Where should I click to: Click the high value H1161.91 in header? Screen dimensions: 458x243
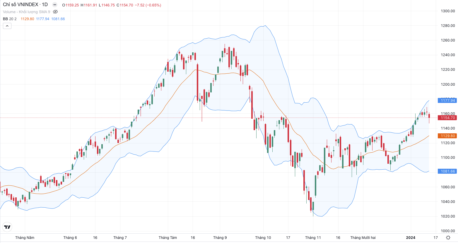pos(89,5)
